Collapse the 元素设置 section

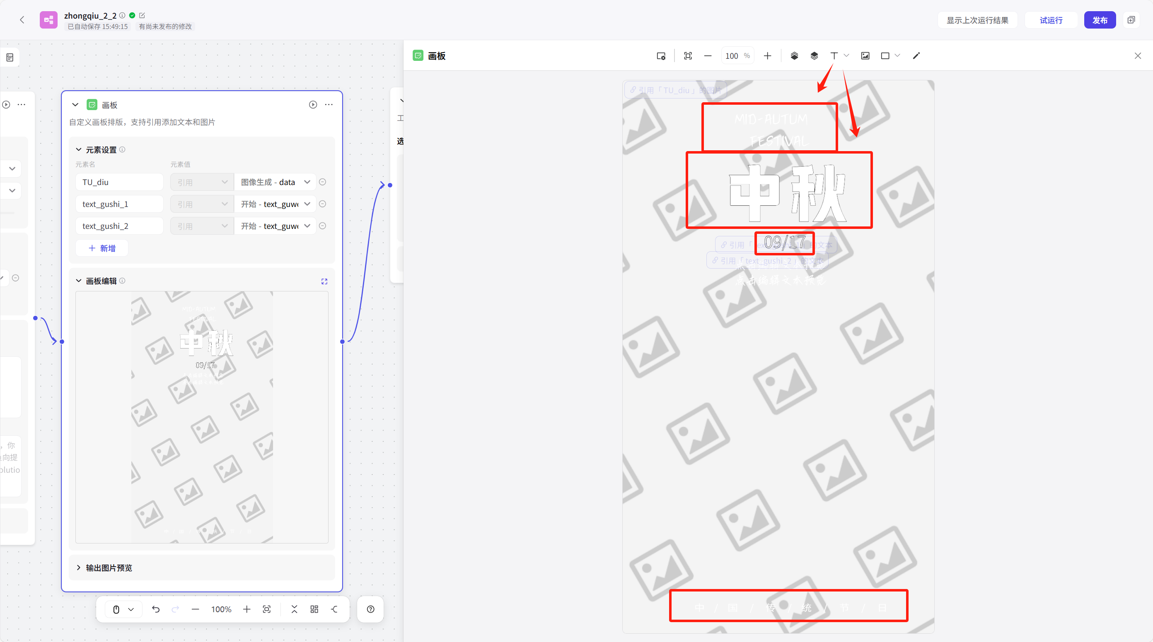coord(79,149)
